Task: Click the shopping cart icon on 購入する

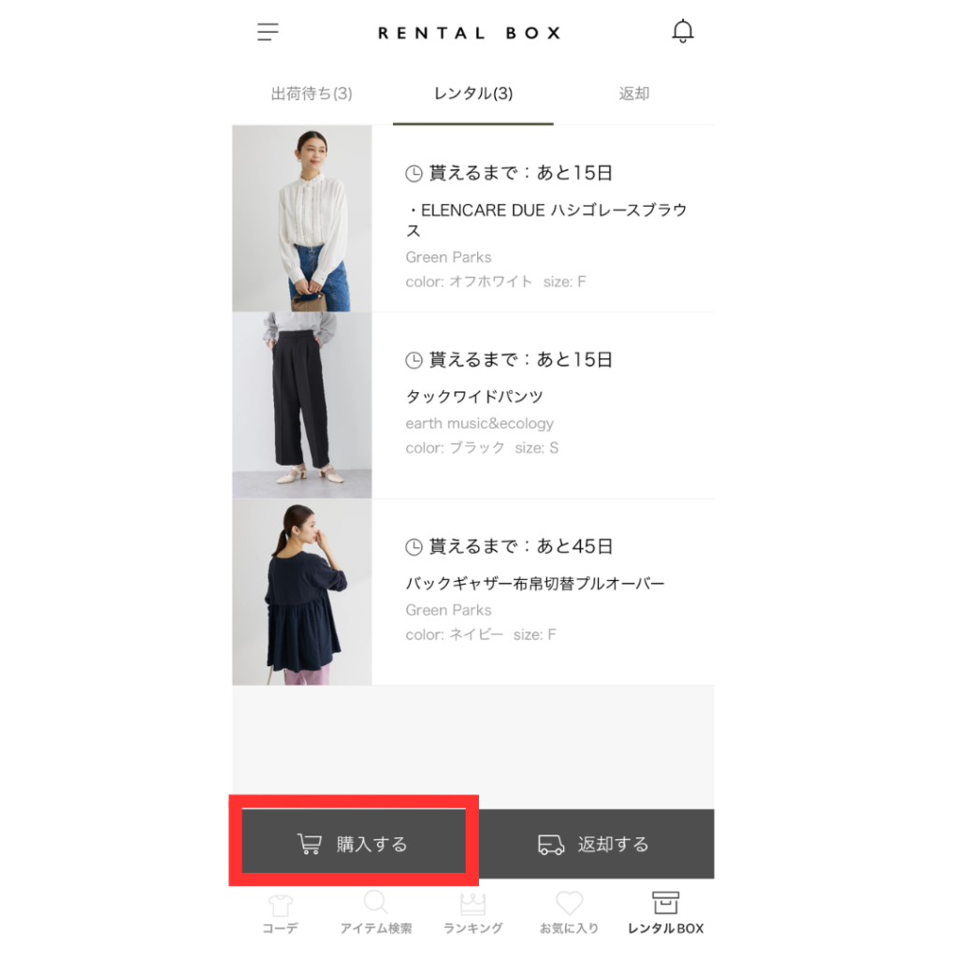Action: tap(309, 844)
